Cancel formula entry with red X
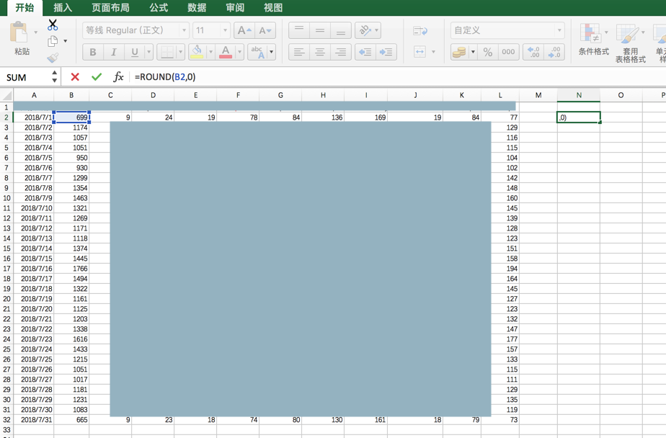Viewport: 666px width, 438px height. point(75,77)
